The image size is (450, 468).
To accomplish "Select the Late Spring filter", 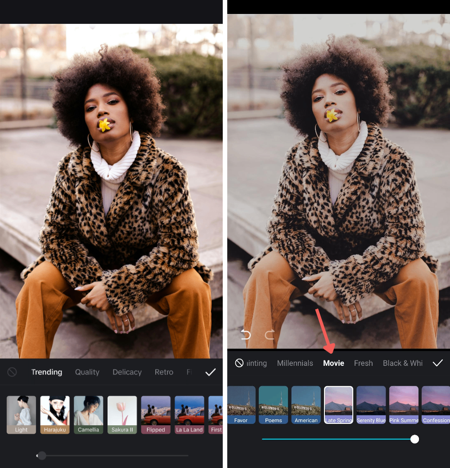I will pyautogui.click(x=339, y=405).
